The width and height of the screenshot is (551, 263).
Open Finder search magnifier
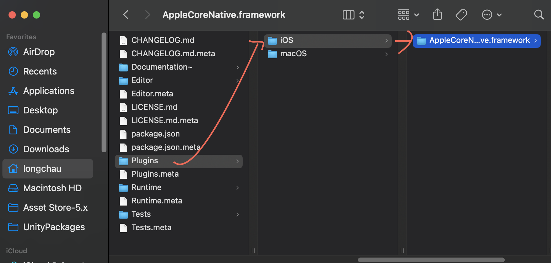point(539,15)
